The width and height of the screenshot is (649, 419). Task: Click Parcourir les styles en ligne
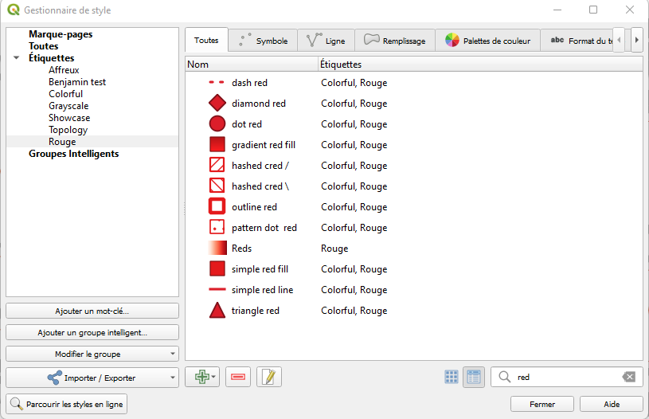[x=66, y=404]
